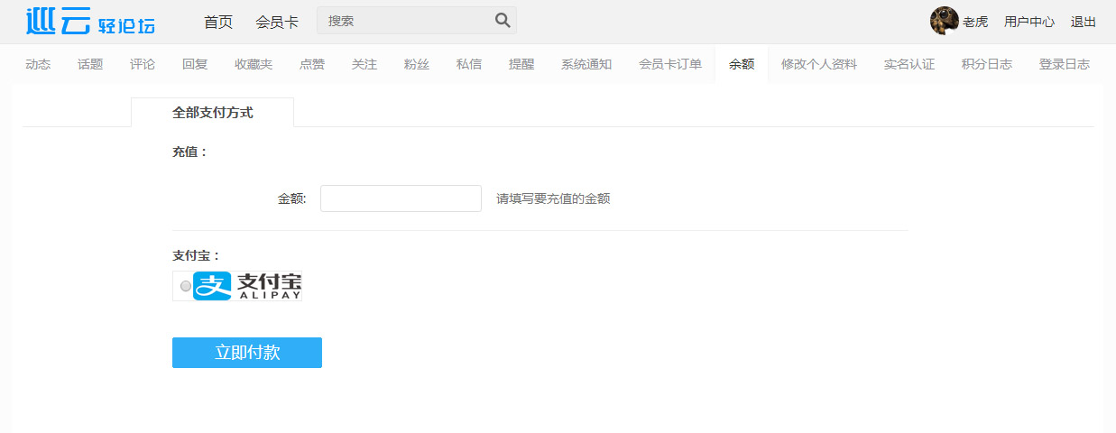Open the 私信 tab
Screen dimensions: 1116x433
click(x=469, y=64)
